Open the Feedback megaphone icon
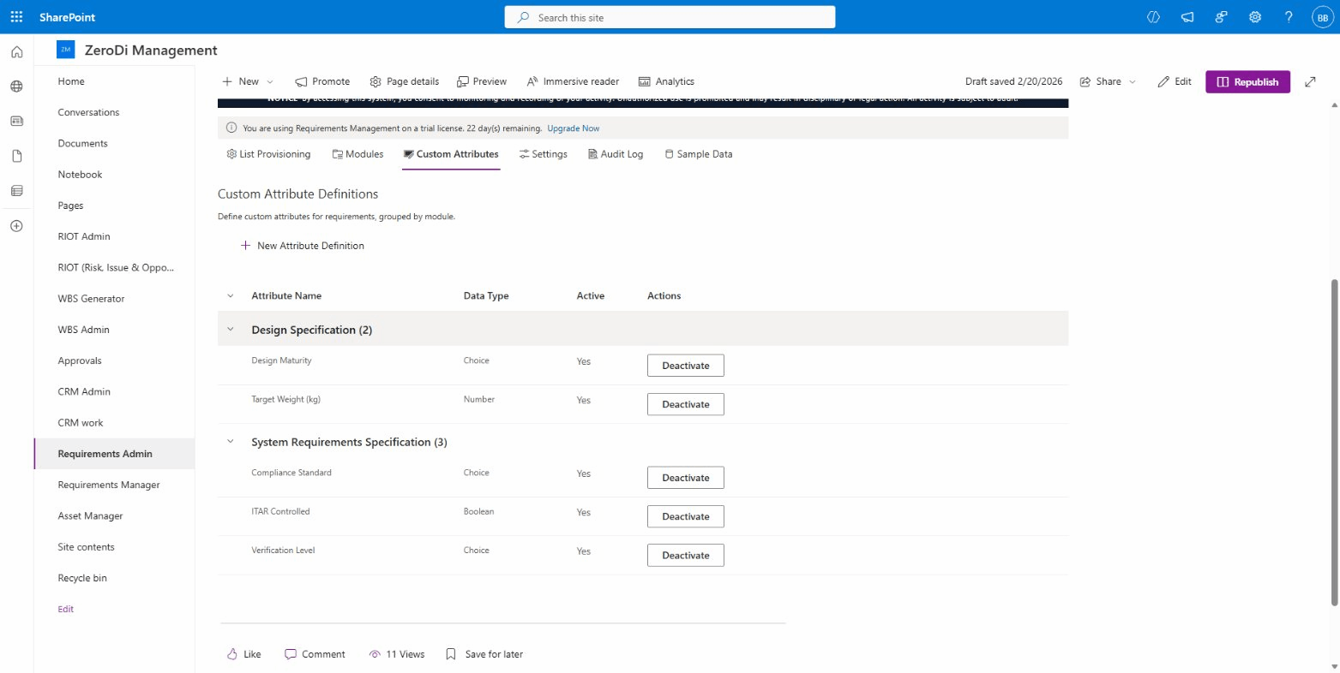 click(1187, 16)
